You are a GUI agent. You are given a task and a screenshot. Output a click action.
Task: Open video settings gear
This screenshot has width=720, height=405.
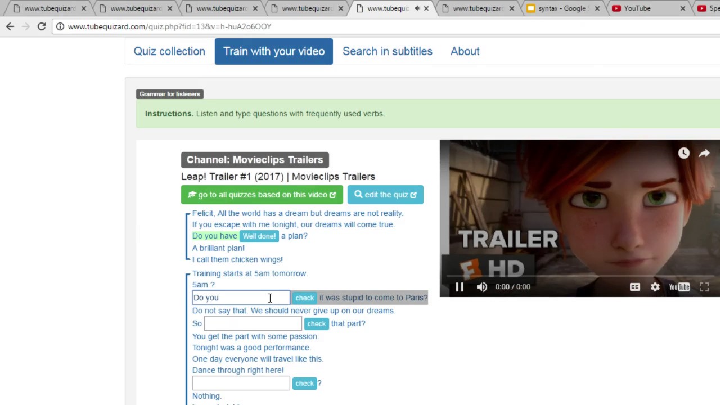coord(655,287)
